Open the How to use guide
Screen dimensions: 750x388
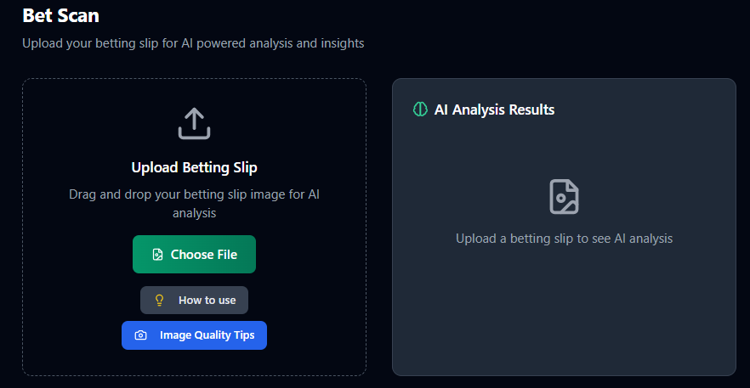coord(194,301)
